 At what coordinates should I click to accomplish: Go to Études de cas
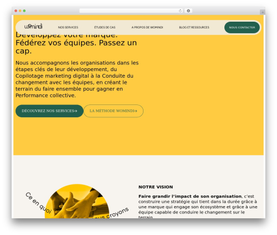105,27
